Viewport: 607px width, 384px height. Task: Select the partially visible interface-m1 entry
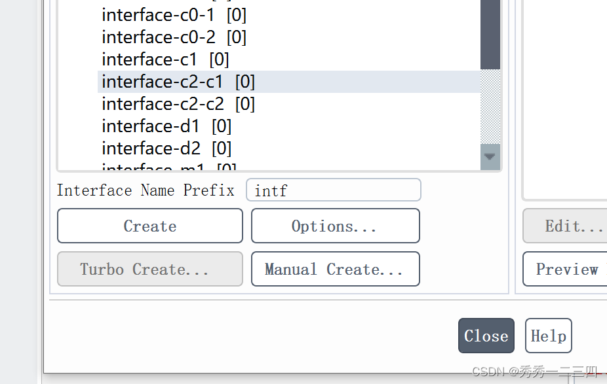click(164, 167)
